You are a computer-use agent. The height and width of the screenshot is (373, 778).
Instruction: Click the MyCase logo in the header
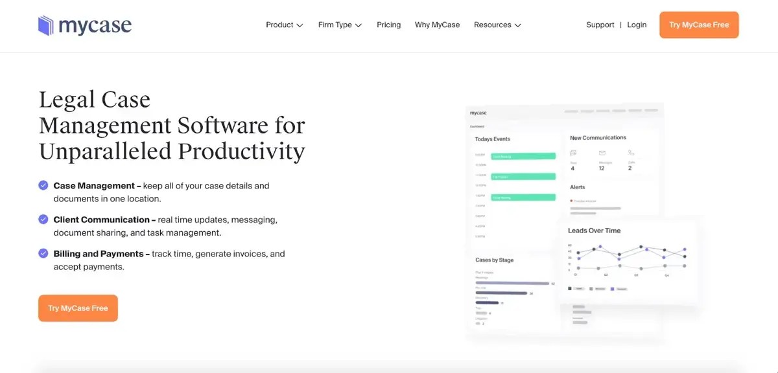pyautogui.click(x=85, y=25)
